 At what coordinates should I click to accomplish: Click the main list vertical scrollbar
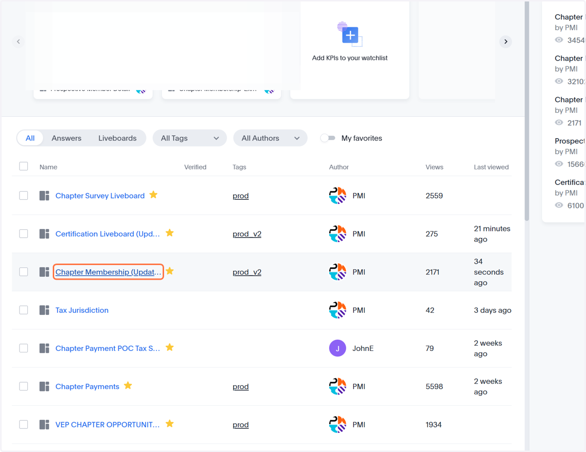click(x=527, y=111)
